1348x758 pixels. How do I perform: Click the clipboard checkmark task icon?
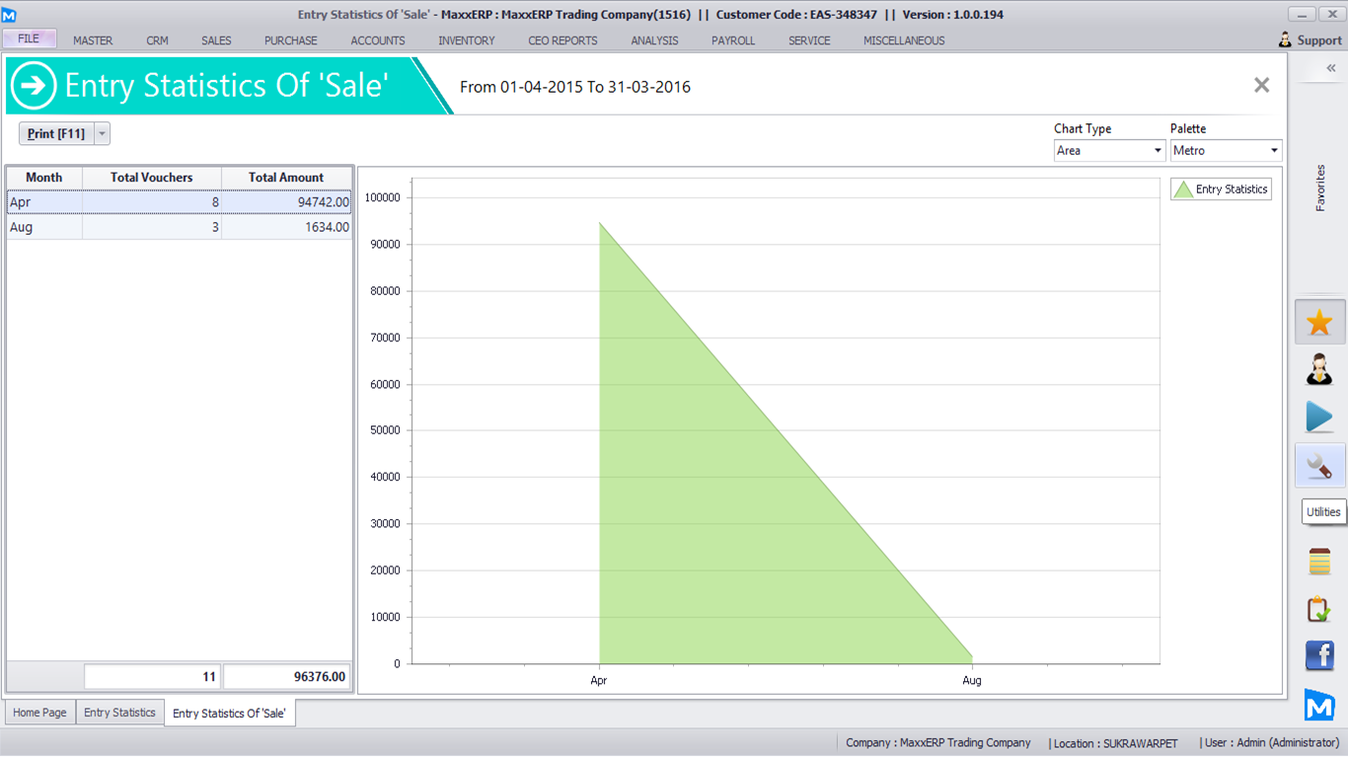pos(1319,609)
